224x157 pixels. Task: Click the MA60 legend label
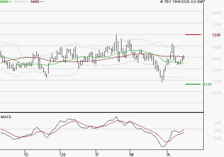point(35,2)
